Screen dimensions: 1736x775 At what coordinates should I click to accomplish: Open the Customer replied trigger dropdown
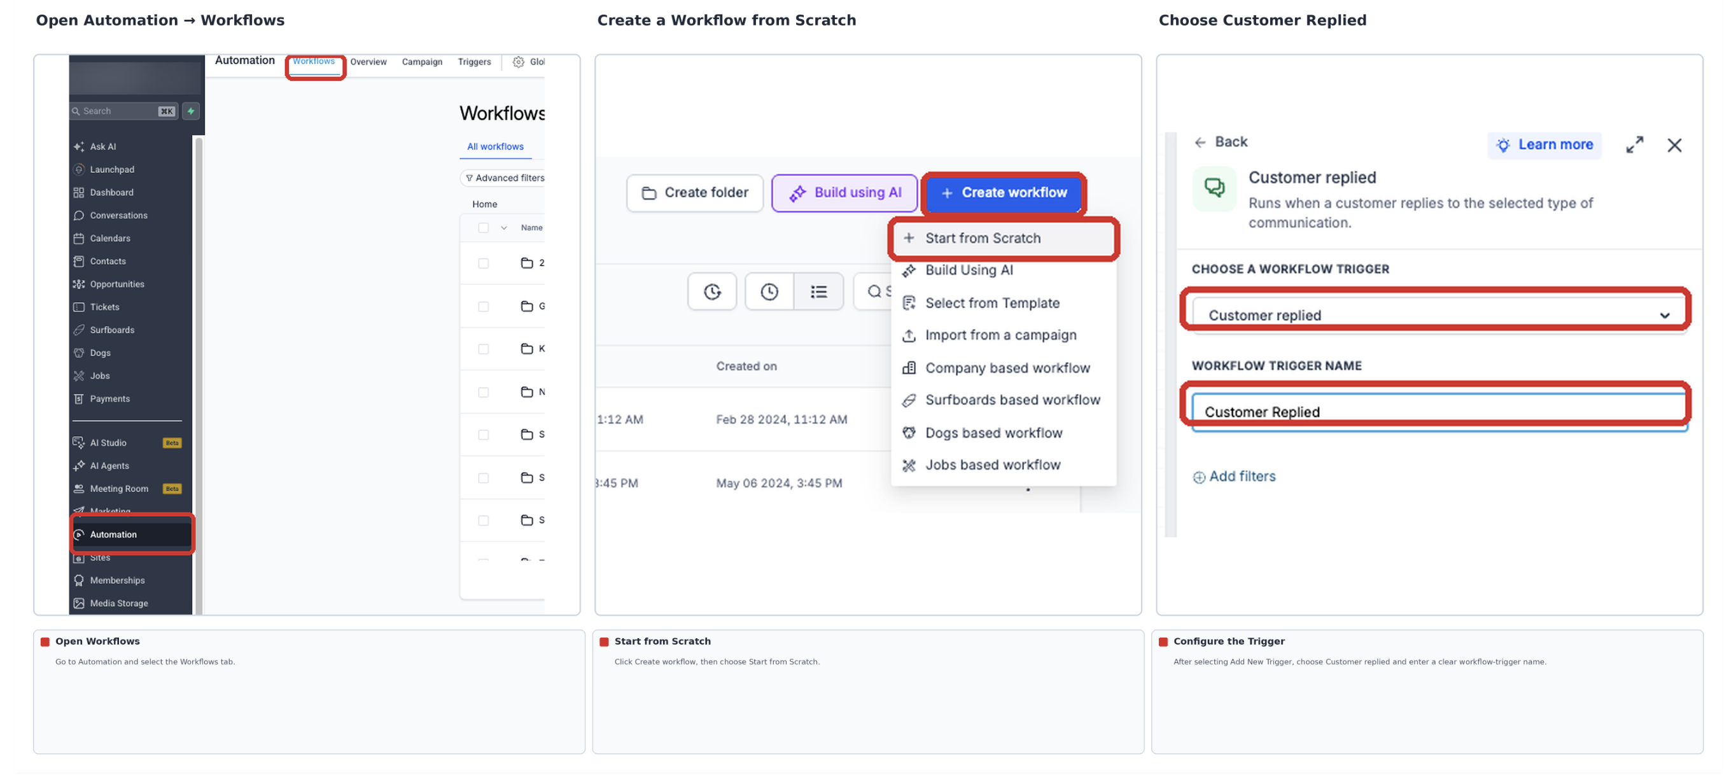pos(1439,315)
